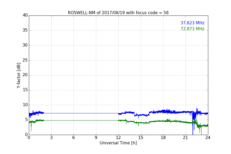Click y-axis tick label 20

pyautogui.click(x=25, y=75)
